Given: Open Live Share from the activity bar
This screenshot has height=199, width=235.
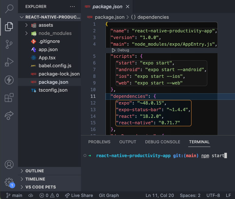Looking at the screenshot, I should pos(9,116).
